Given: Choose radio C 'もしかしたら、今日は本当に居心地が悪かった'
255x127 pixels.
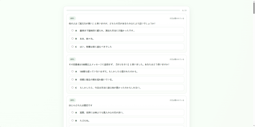Looking at the screenshot, I should tap(72, 87).
